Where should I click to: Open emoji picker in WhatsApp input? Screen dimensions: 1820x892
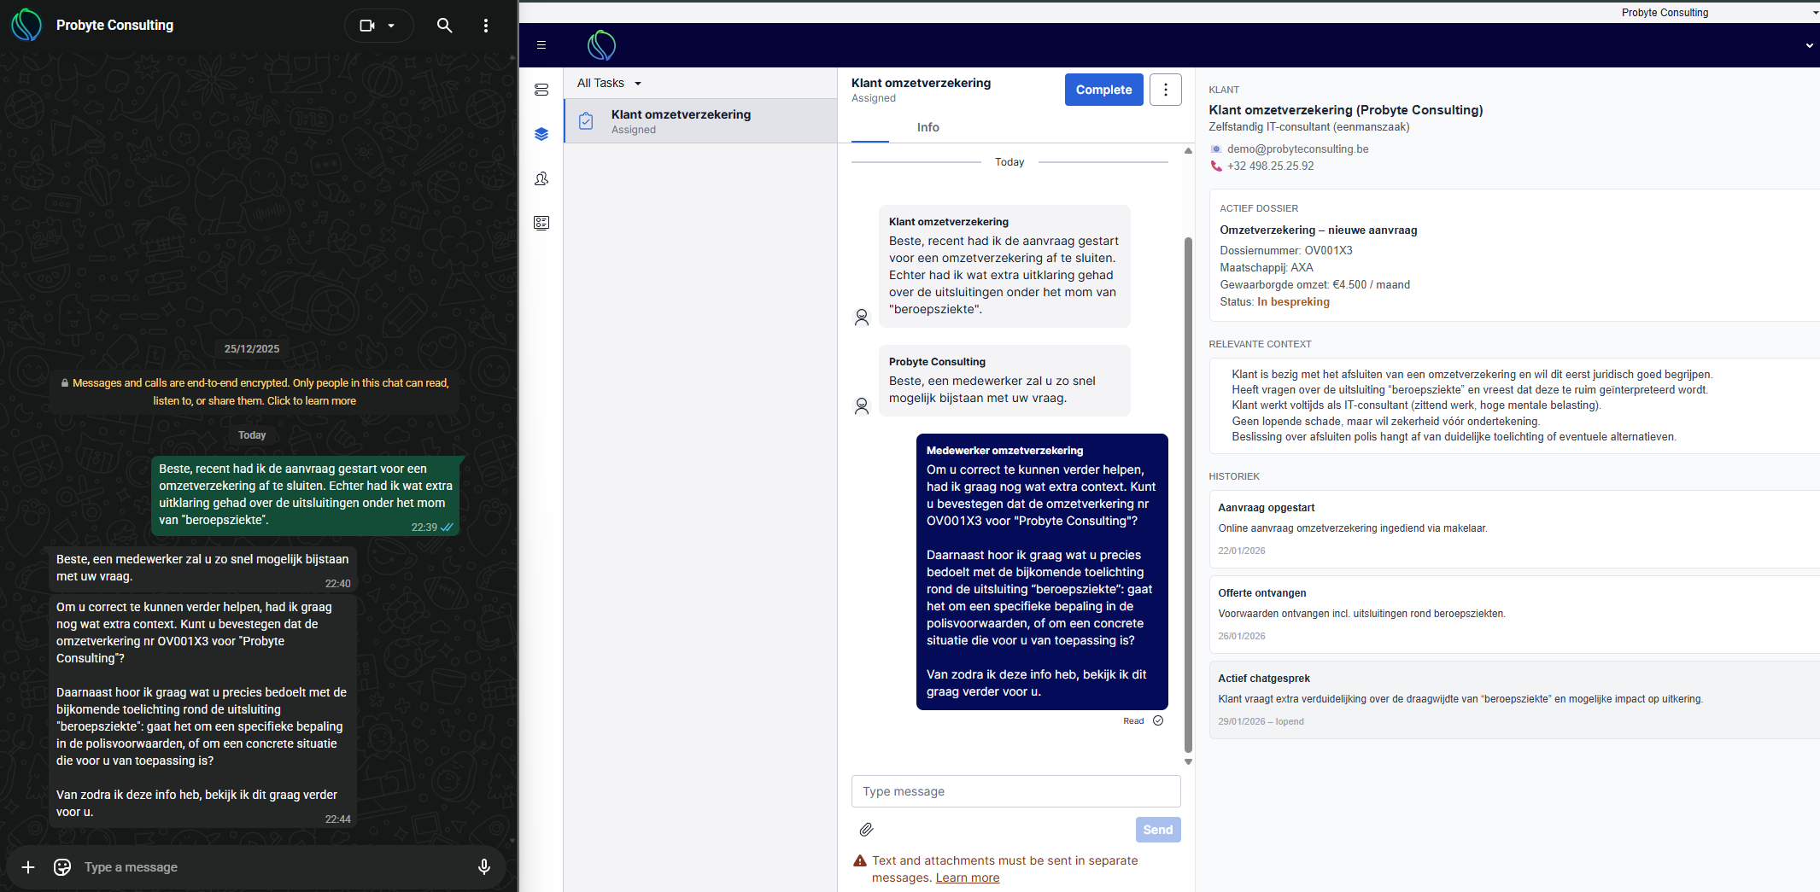(62, 867)
